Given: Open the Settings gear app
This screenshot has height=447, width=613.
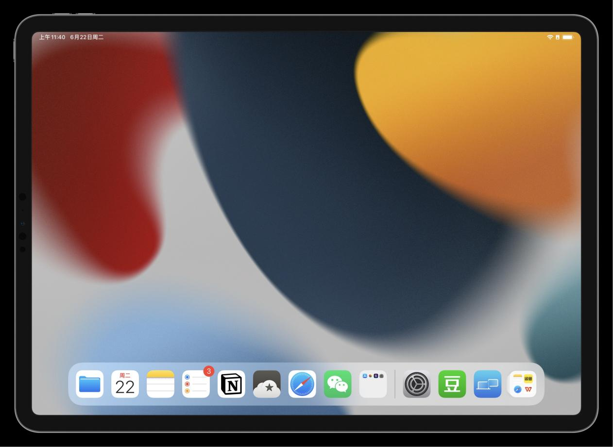Looking at the screenshot, I should (417, 384).
